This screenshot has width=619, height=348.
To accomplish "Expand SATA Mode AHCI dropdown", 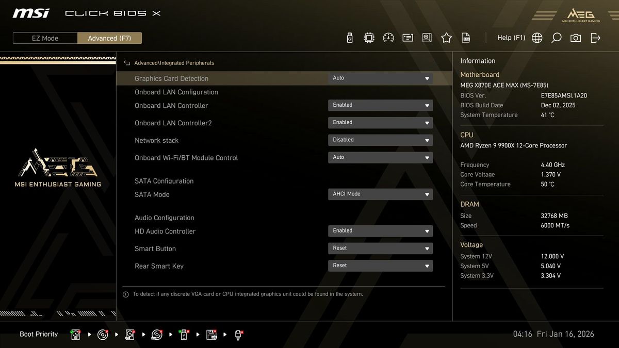I will coord(380,194).
